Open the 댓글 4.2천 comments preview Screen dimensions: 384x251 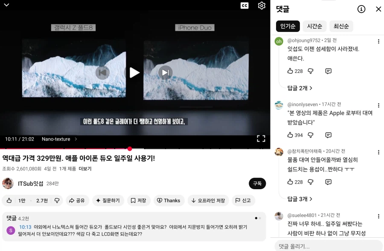(134, 227)
